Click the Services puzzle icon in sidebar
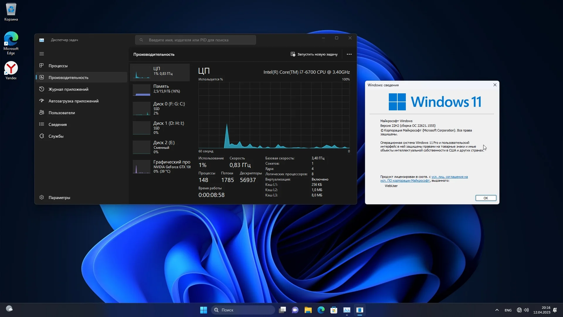 pyautogui.click(x=42, y=136)
